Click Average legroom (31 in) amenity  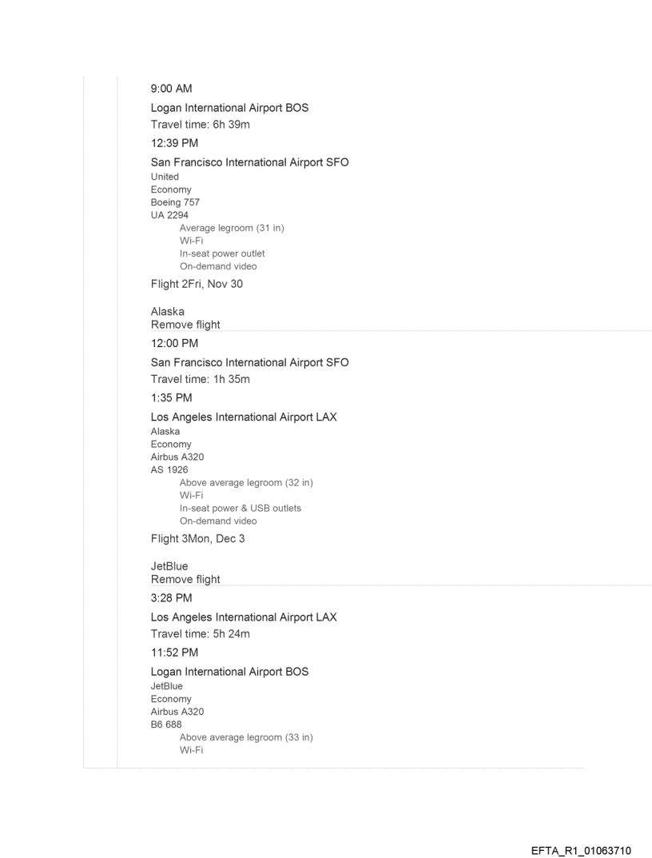click(232, 229)
